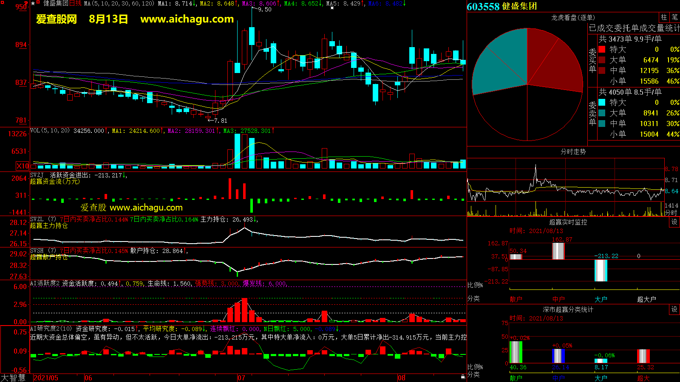680x382 pixels.
Task: Click the red square icon in top-left corner
Action: (3, 3)
